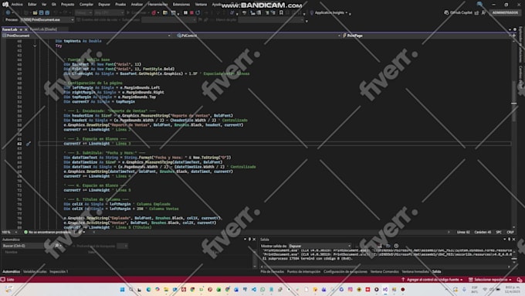Click the Application Insights lightbulb icon
Screen dimensions: 525x296
coord(312,12)
